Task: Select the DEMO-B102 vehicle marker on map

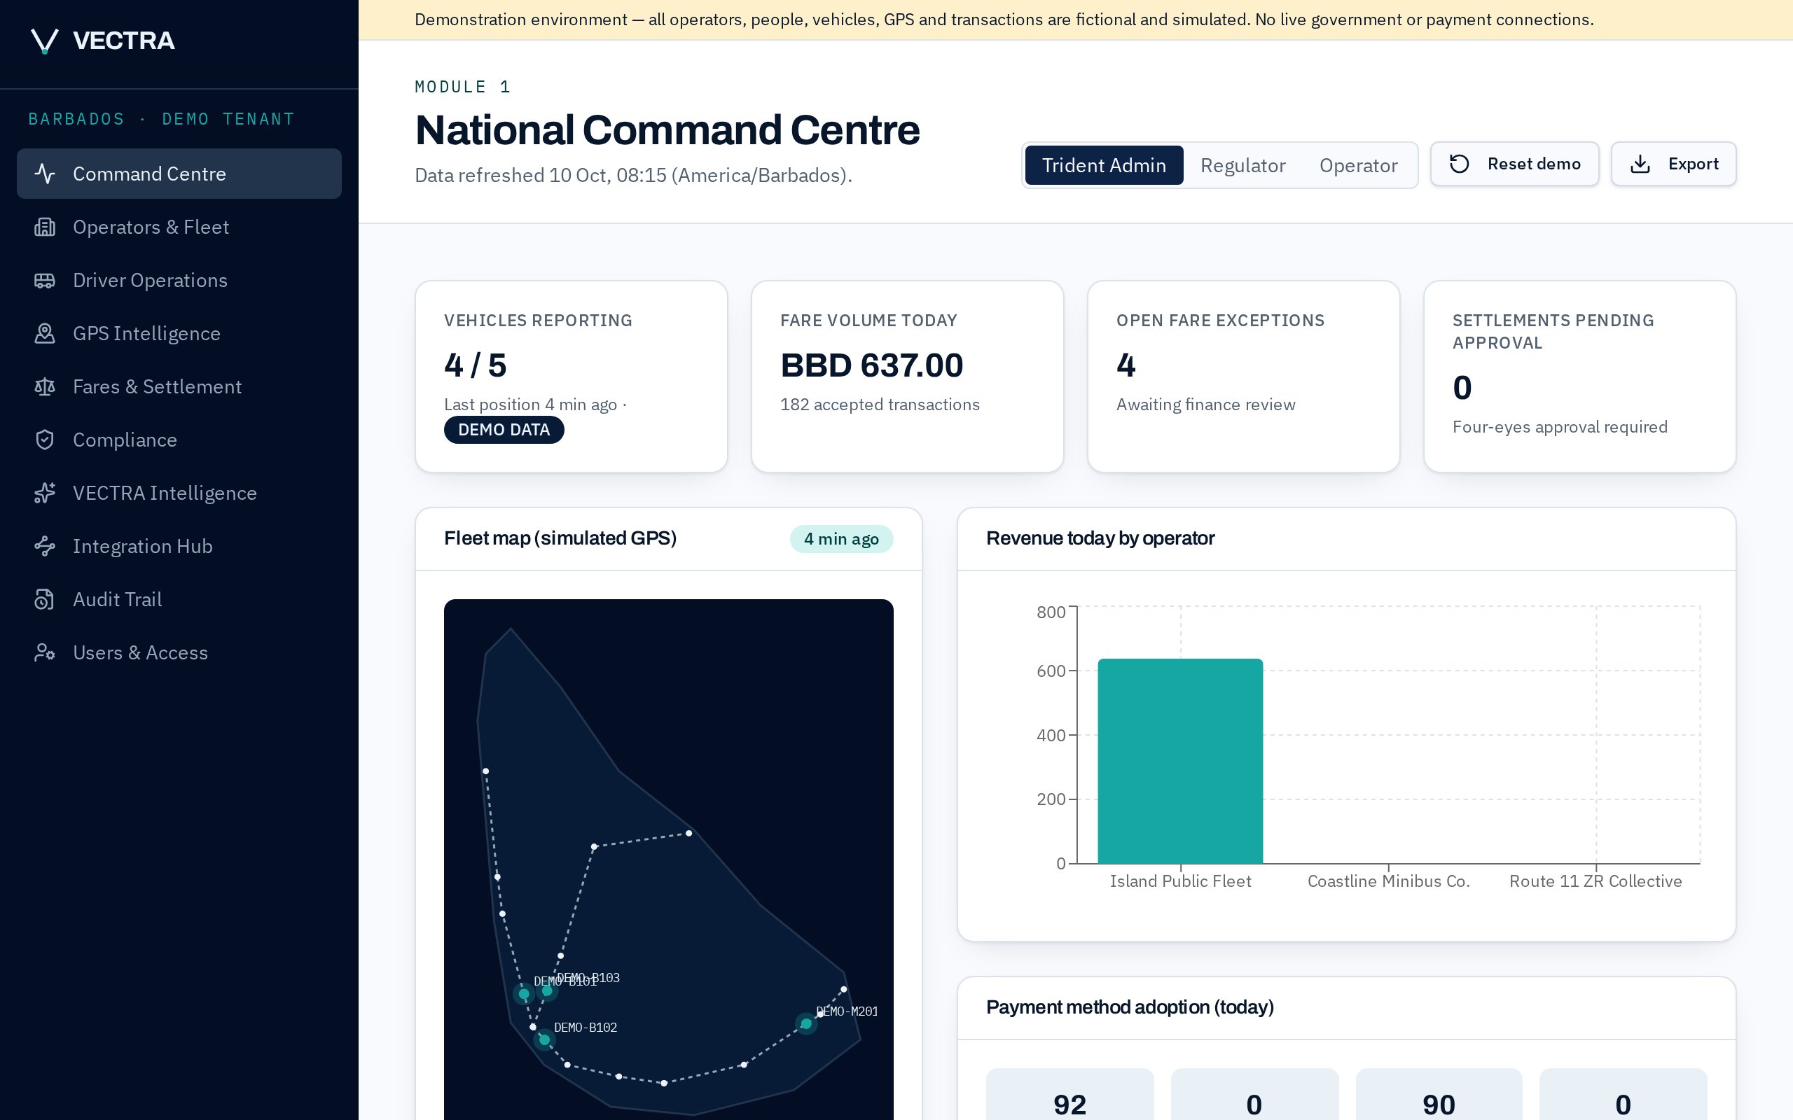Action: pos(545,1039)
